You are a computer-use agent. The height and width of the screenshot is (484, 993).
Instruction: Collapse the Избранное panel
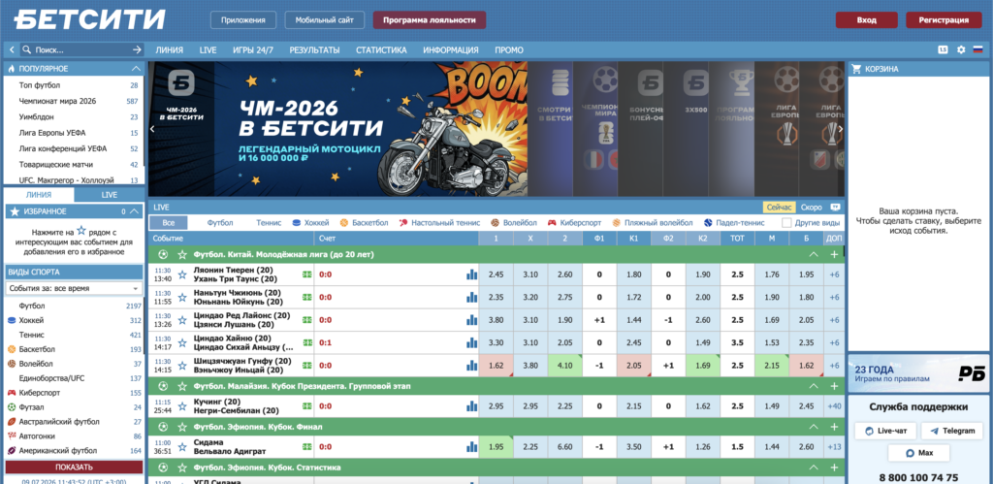click(136, 211)
